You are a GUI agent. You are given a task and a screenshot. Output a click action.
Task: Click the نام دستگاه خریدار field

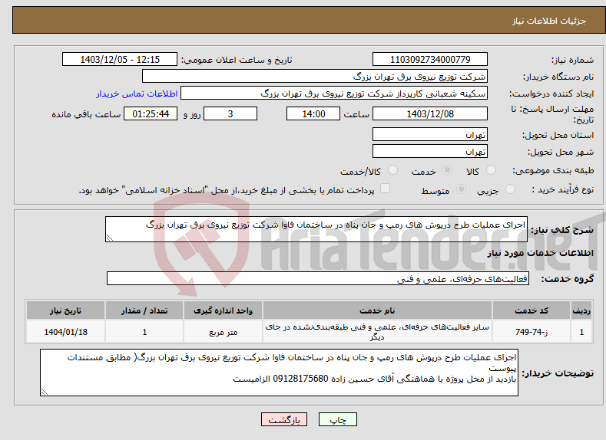(x=315, y=77)
